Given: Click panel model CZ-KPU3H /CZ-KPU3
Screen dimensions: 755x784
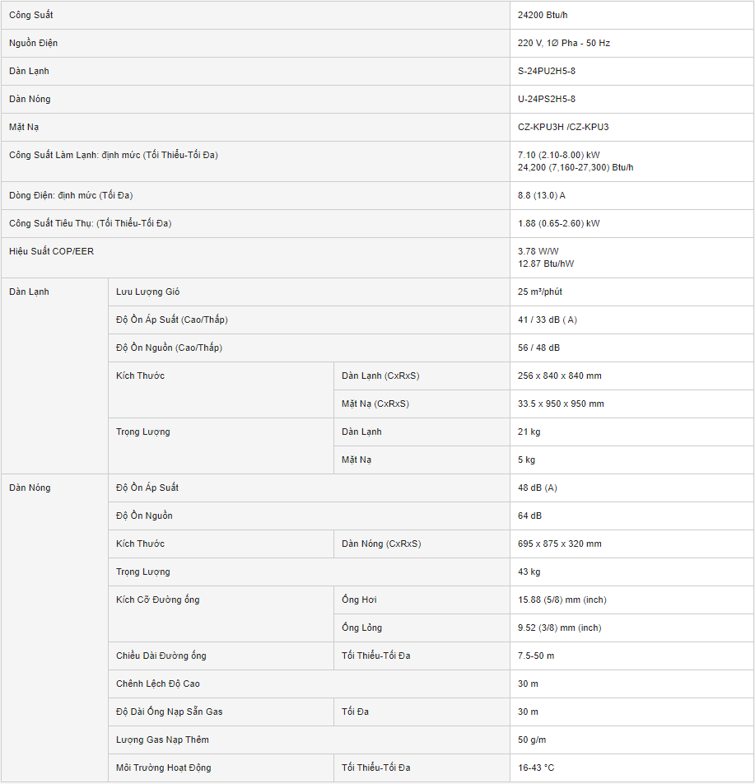Looking at the screenshot, I should pos(563,127).
